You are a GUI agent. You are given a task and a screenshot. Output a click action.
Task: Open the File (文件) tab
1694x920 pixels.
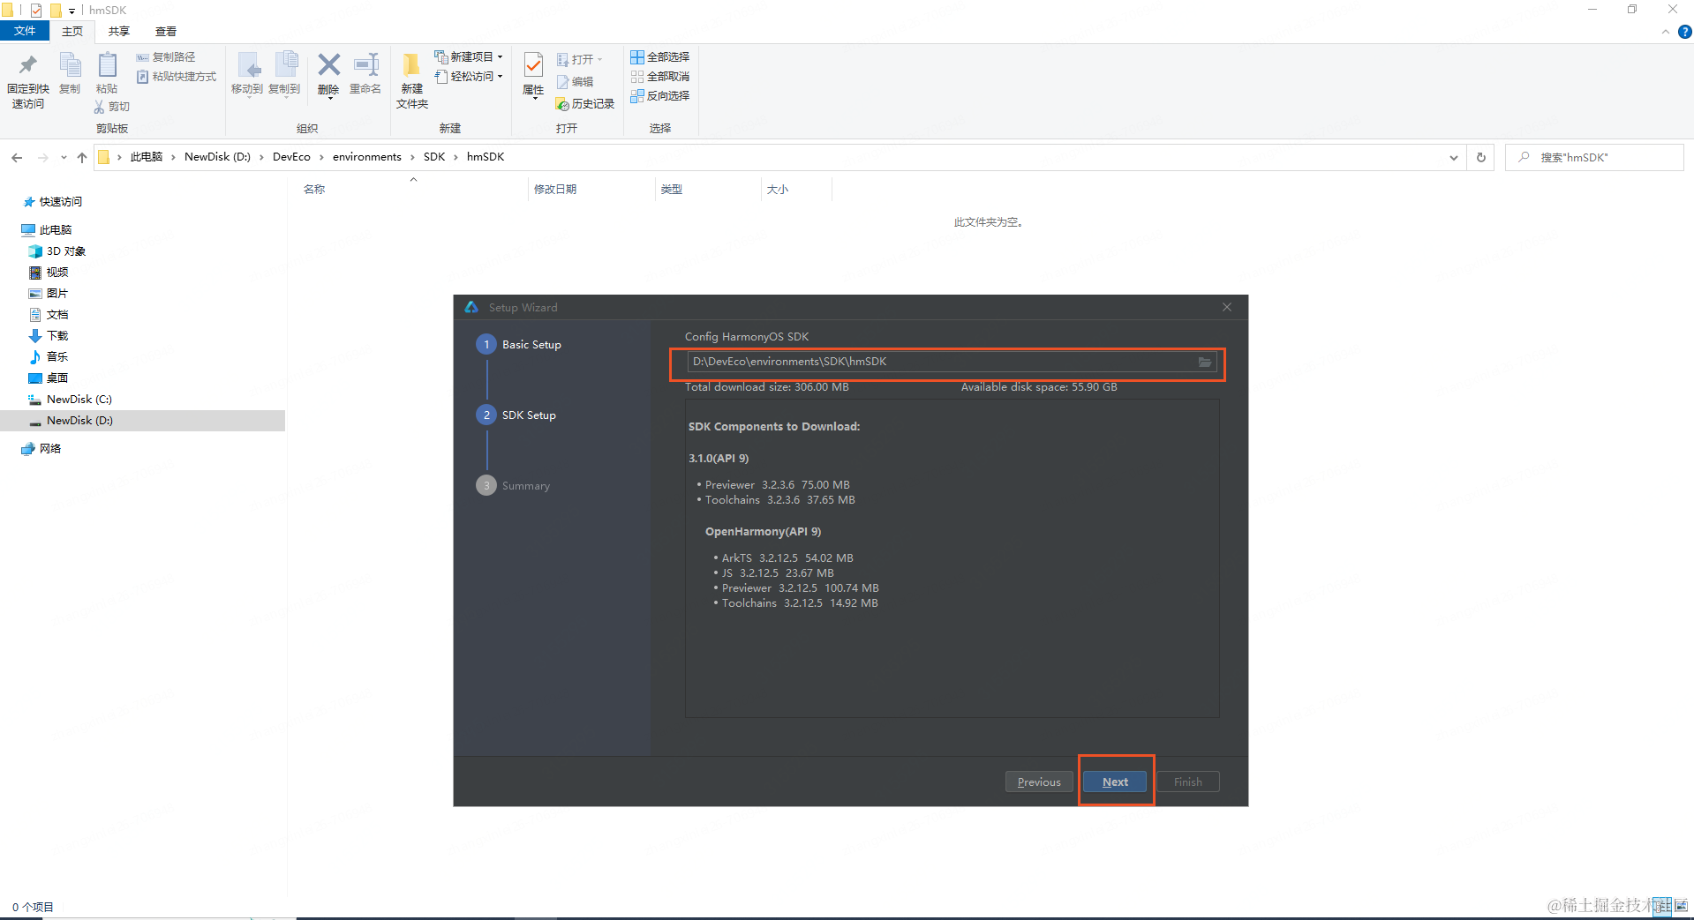(25, 31)
